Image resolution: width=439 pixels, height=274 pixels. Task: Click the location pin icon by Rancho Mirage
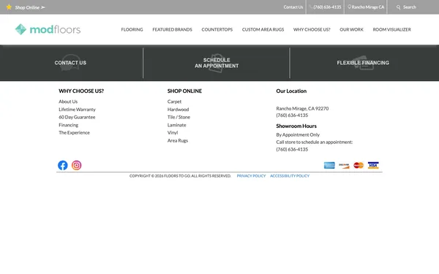tap(350, 7)
